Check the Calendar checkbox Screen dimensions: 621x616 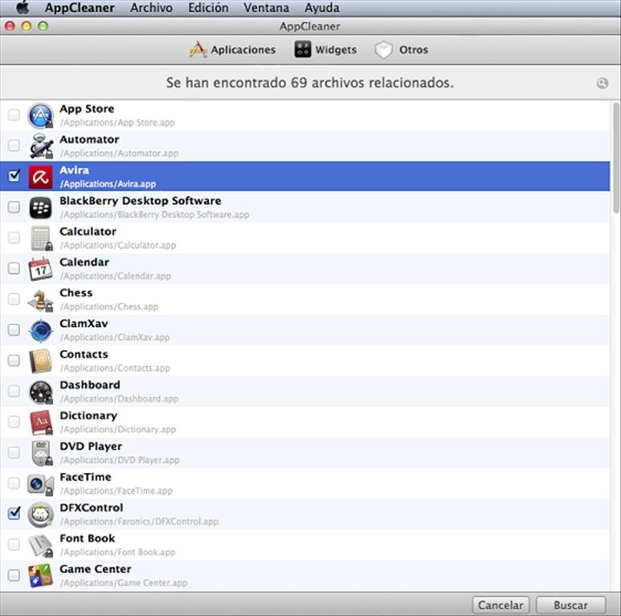14,268
